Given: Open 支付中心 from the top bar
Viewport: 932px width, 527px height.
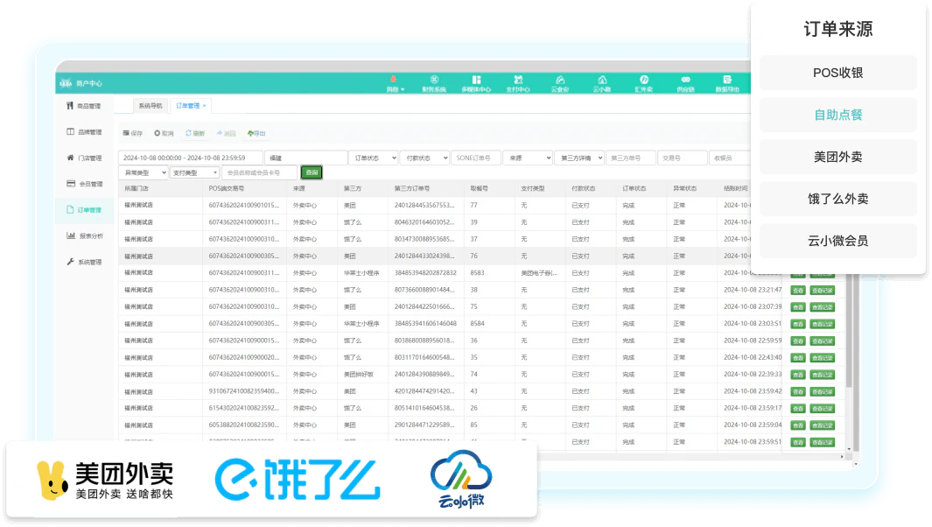Looking at the screenshot, I should pos(518,83).
